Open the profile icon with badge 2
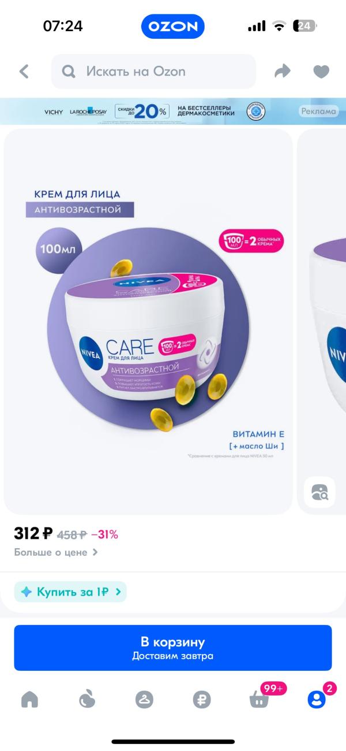Screen dimensions: 346x751 click(316, 700)
